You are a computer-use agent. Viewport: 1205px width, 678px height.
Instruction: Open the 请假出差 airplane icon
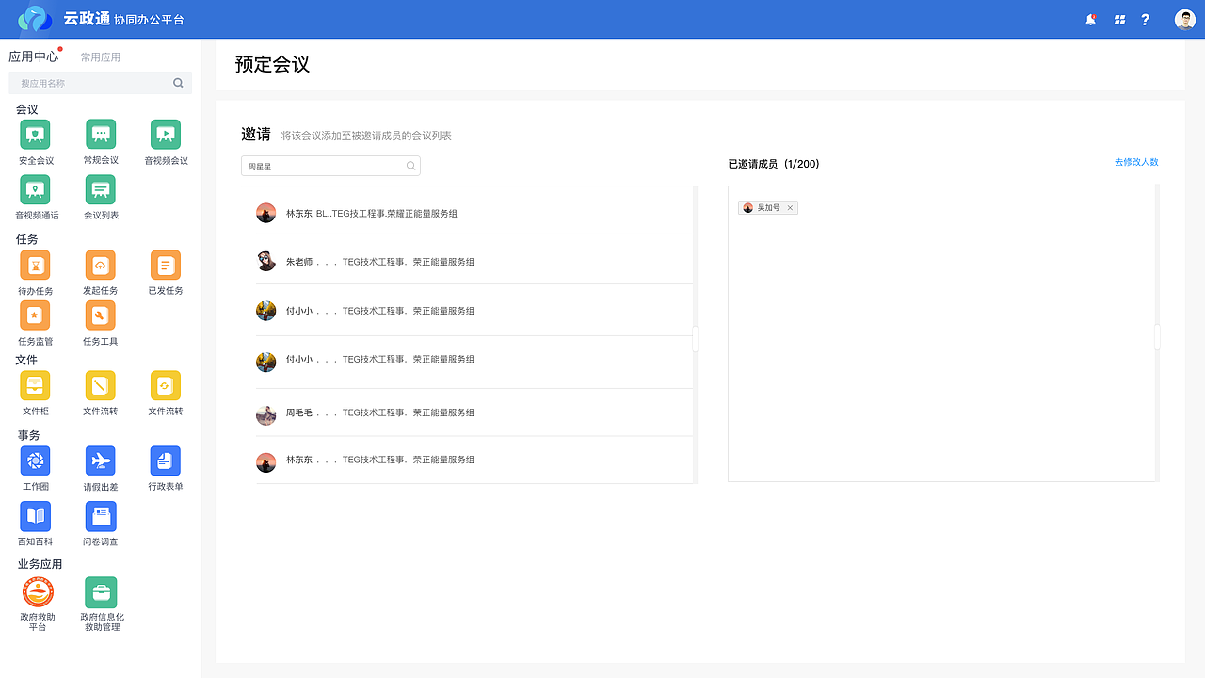[x=101, y=460]
